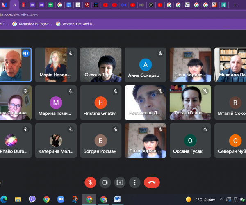
Task: Toggle the red microphone mute button
Action: point(90,182)
